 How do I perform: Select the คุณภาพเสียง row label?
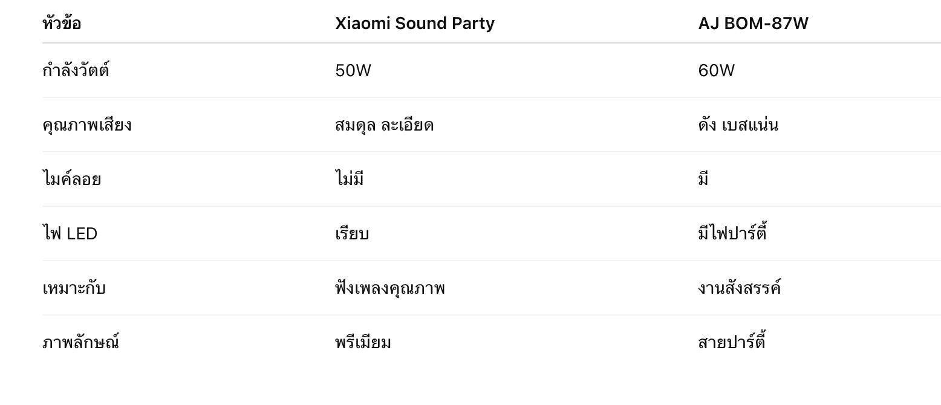[87, 125]
